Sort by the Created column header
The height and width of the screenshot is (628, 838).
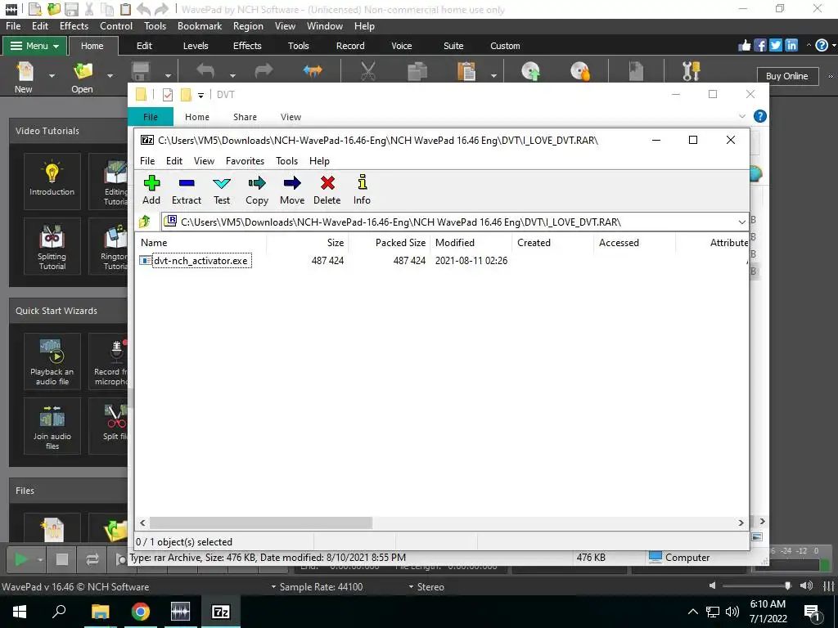552,242
